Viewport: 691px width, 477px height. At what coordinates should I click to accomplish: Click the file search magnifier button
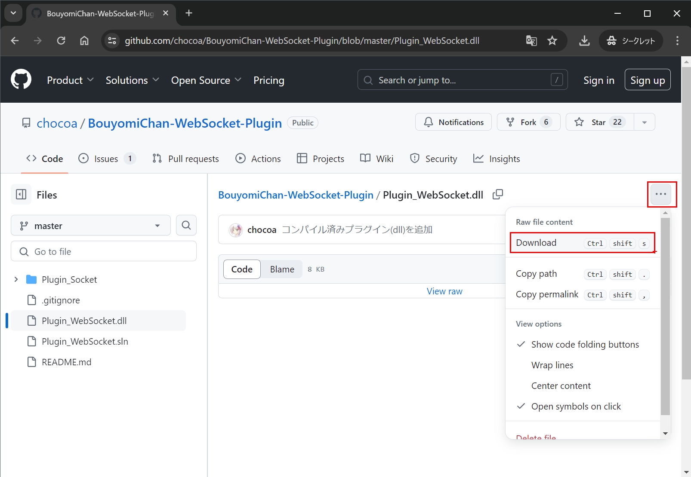[x=186, y=225]
